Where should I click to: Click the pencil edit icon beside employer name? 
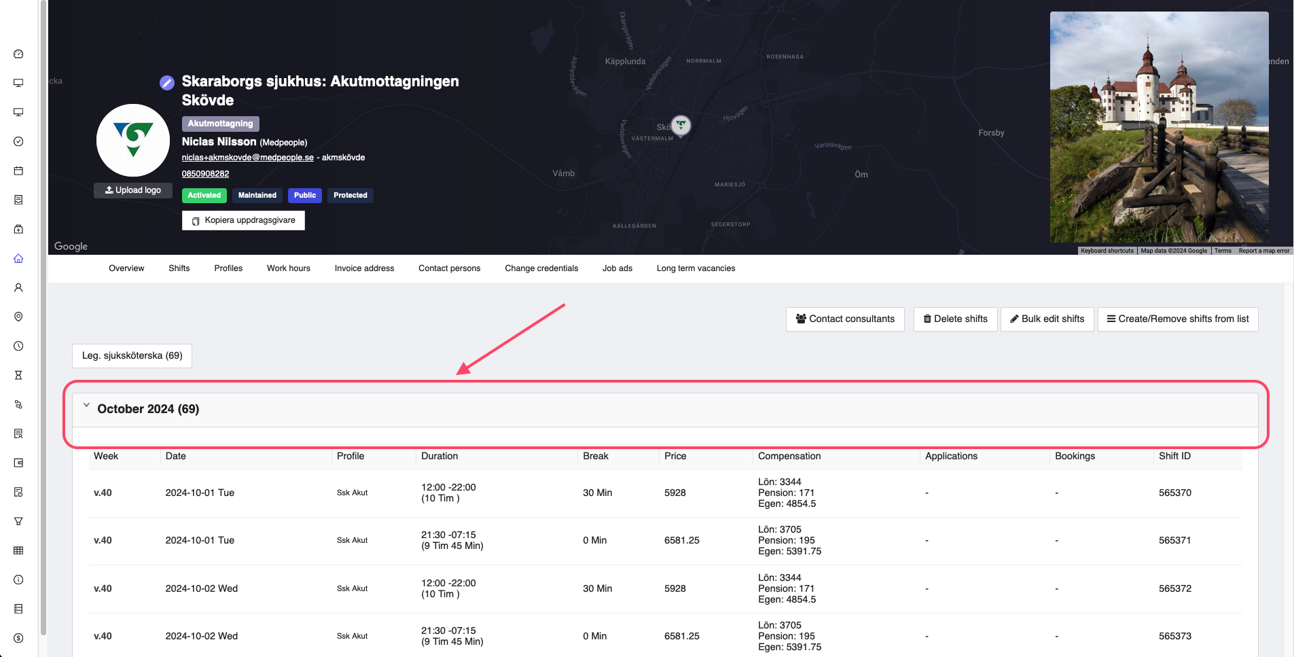(x=167, y=83)
